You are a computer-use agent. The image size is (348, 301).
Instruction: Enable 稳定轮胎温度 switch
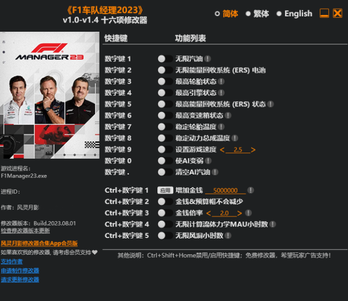(x=165, y=127)
